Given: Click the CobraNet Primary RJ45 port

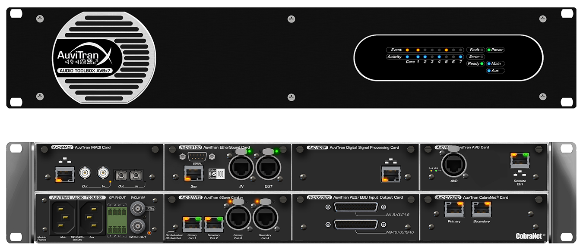Looking at the screenshot, I should [x=454, y=209].
